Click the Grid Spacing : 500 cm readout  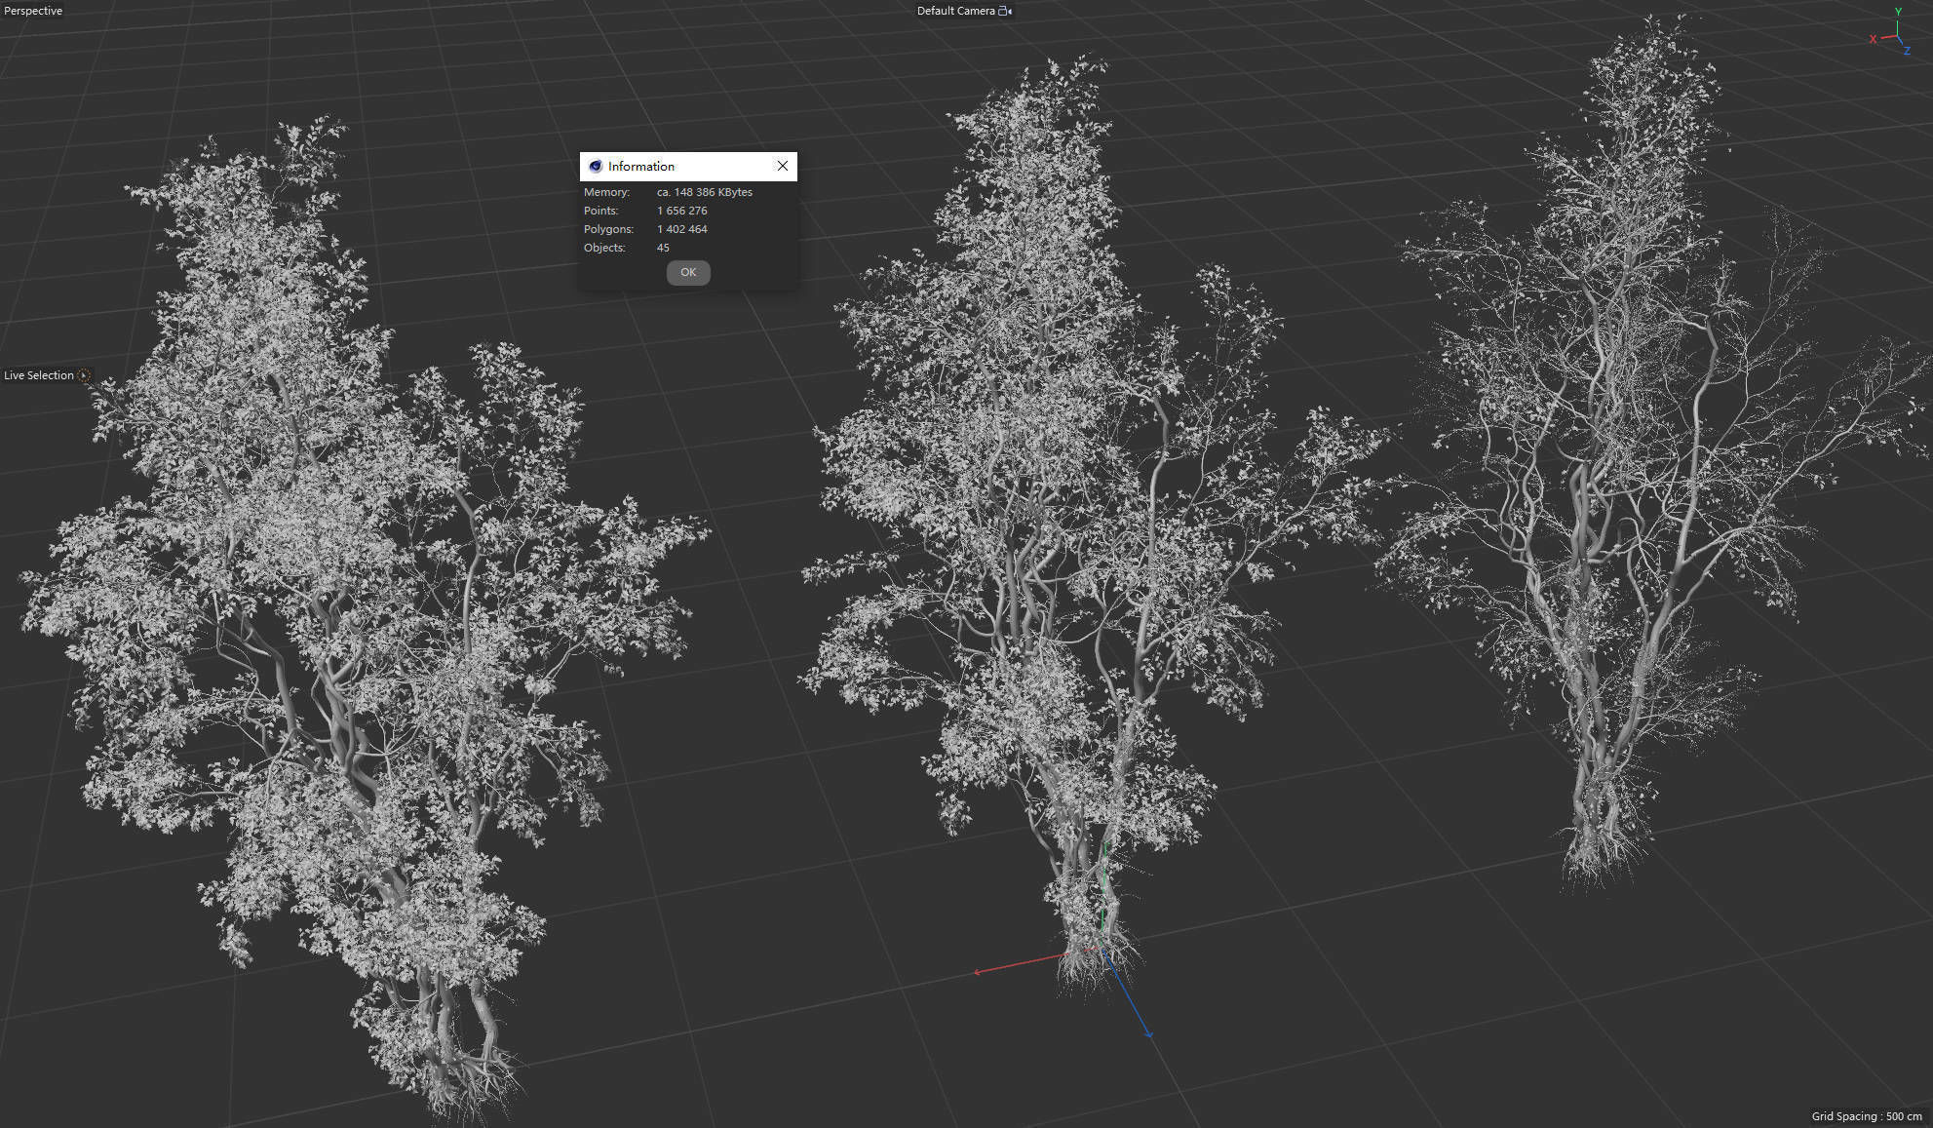[x=1867, y=1116]
